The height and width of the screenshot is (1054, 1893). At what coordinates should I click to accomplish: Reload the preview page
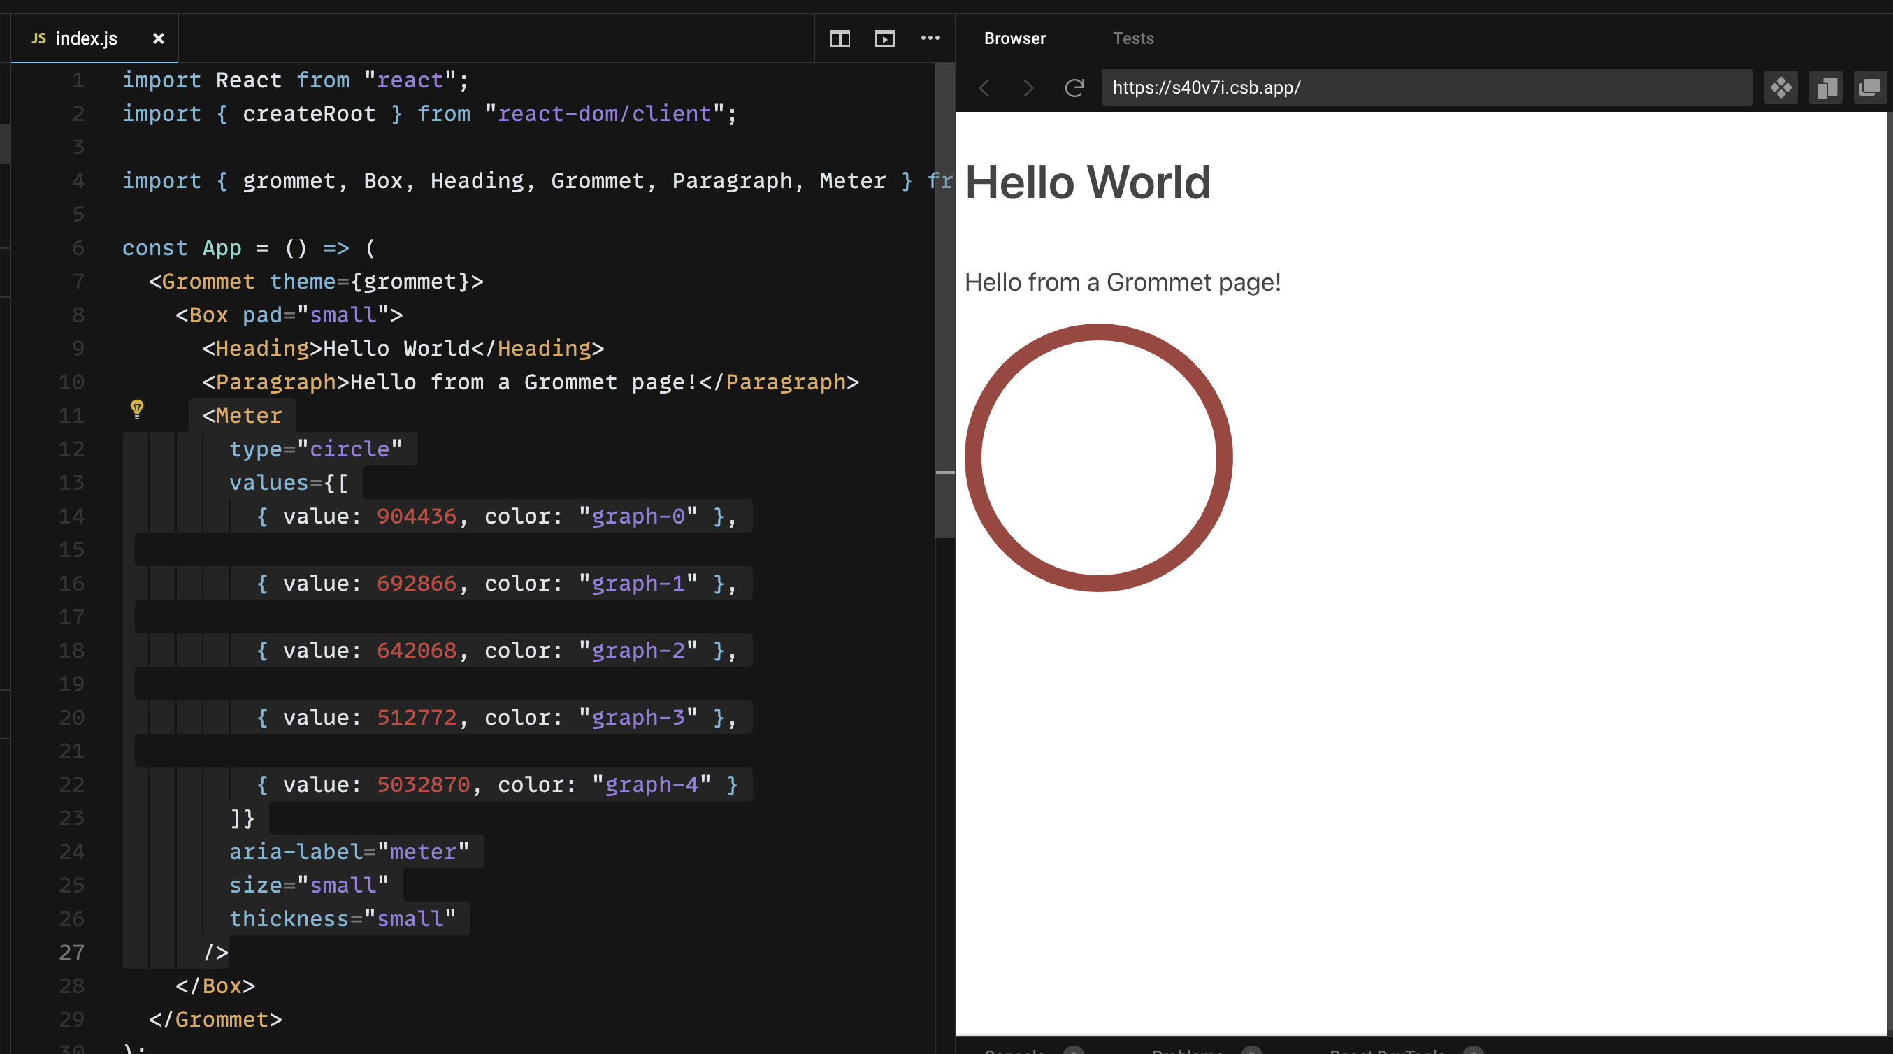1074,87
